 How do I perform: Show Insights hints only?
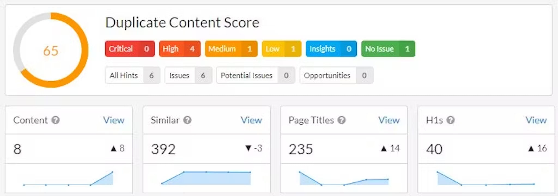(x=331, y=49)
